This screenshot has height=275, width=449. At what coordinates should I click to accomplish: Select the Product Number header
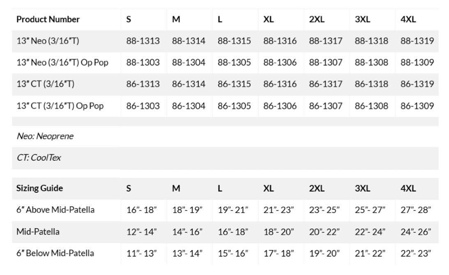coord(48,19)
